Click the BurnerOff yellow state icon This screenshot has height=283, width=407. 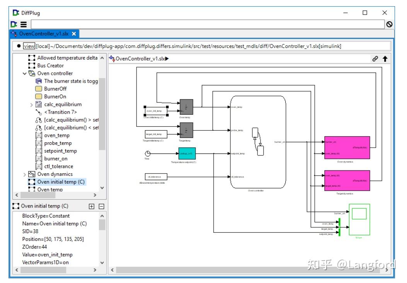pos(38,89)
